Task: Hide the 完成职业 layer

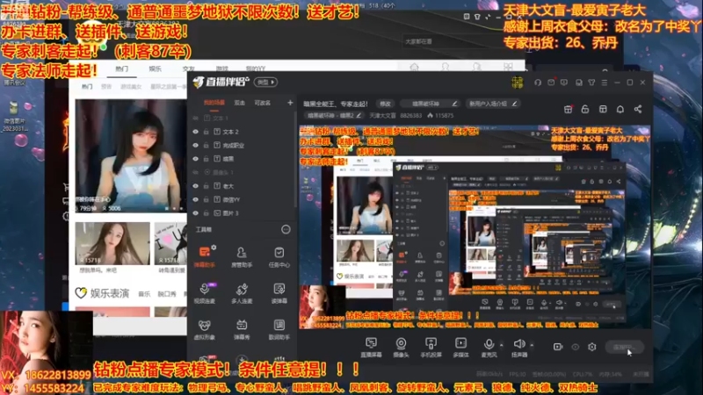Action: tap(195, 145)
